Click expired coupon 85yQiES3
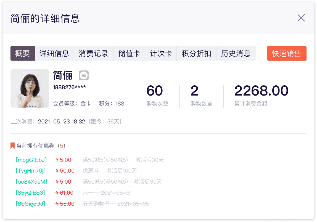The width and height of the screenshot is (317, 222). click(x=30, y=193)
